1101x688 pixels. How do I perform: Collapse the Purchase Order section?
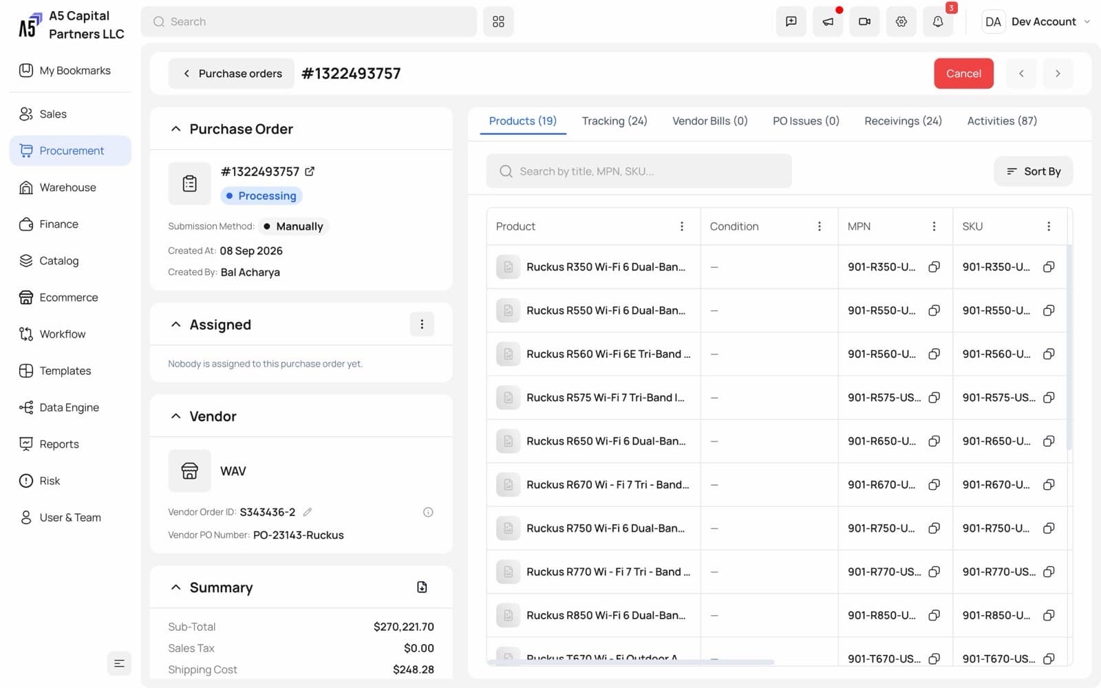click(x=176, y=129)
